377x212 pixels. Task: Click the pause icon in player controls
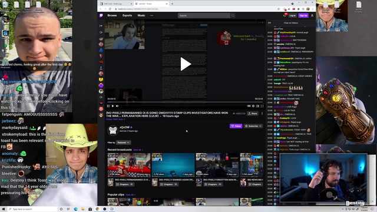tap(108, 106)
